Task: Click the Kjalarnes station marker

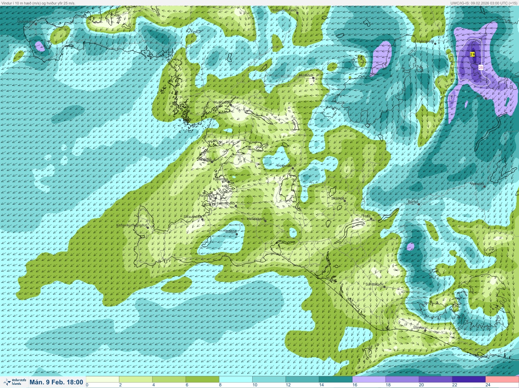Action: point(229,181)
